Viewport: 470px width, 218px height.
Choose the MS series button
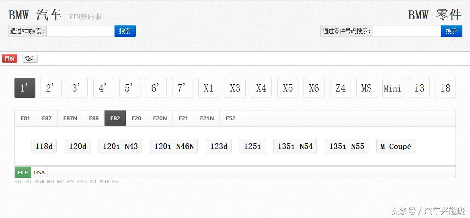(367, 88)
